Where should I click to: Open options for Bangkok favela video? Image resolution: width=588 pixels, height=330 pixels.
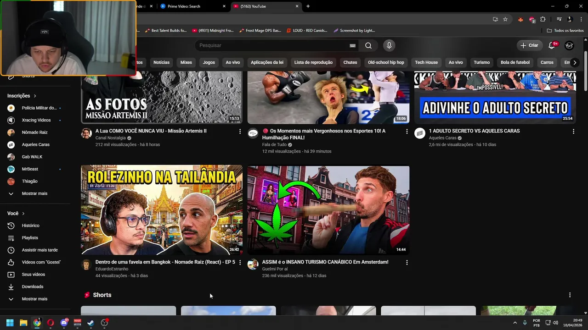[x=240, y=262]
